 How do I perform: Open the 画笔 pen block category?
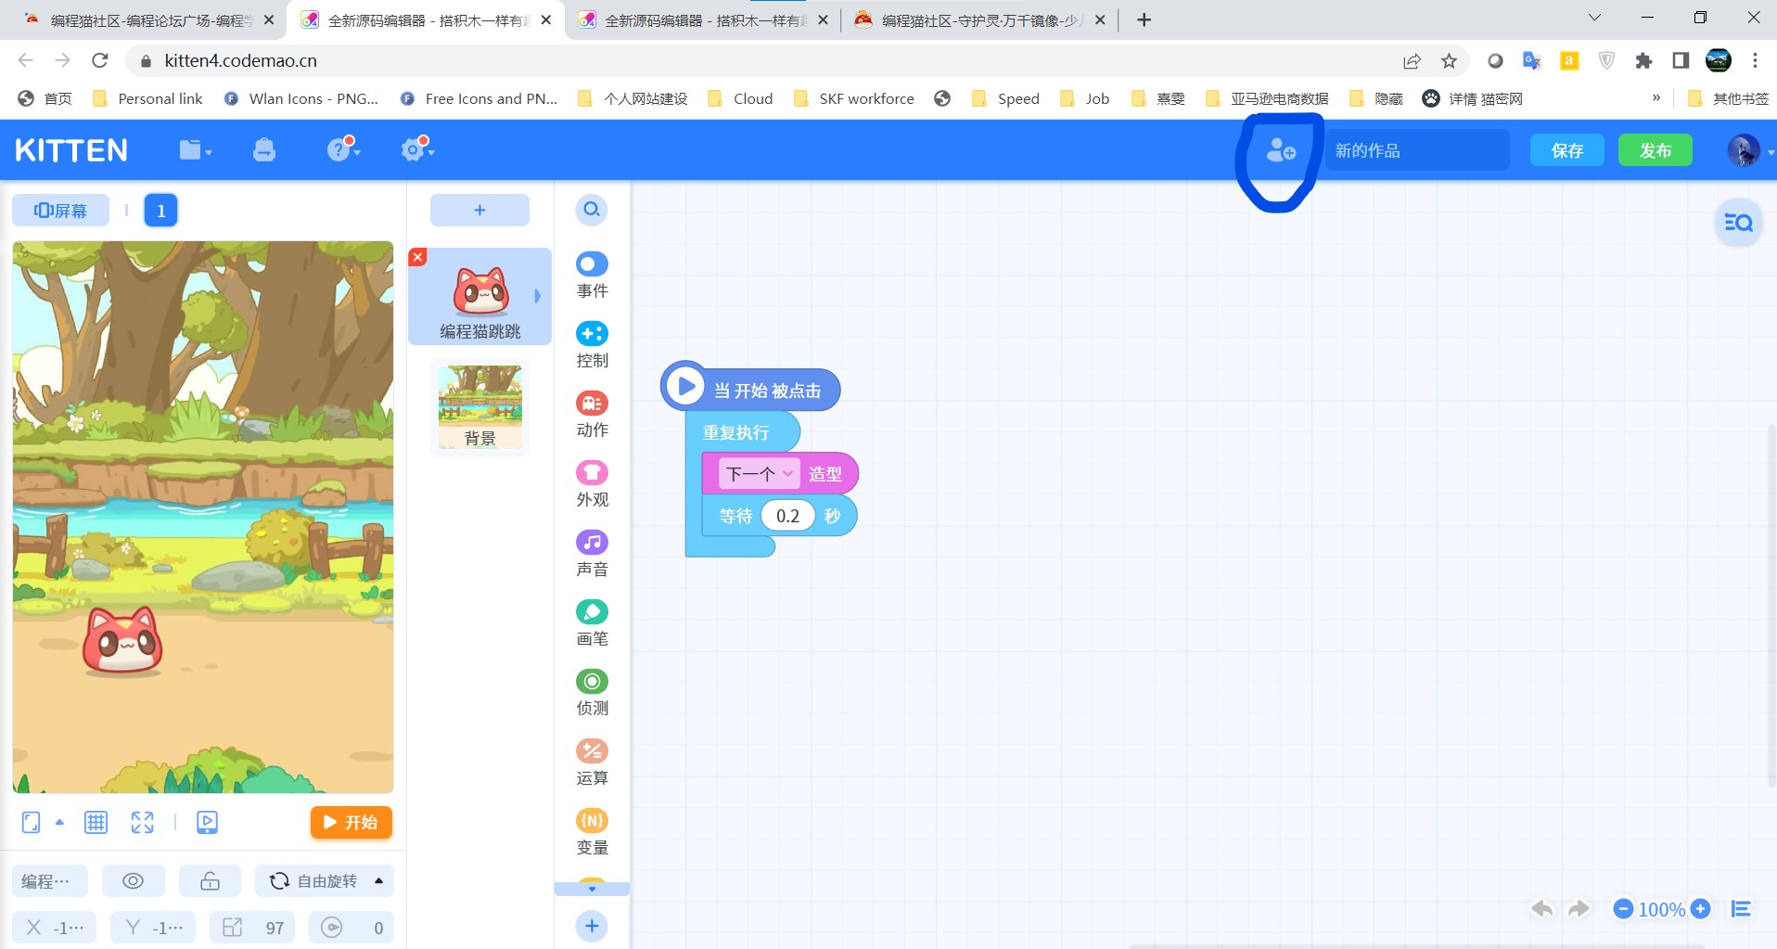(592, 623)
